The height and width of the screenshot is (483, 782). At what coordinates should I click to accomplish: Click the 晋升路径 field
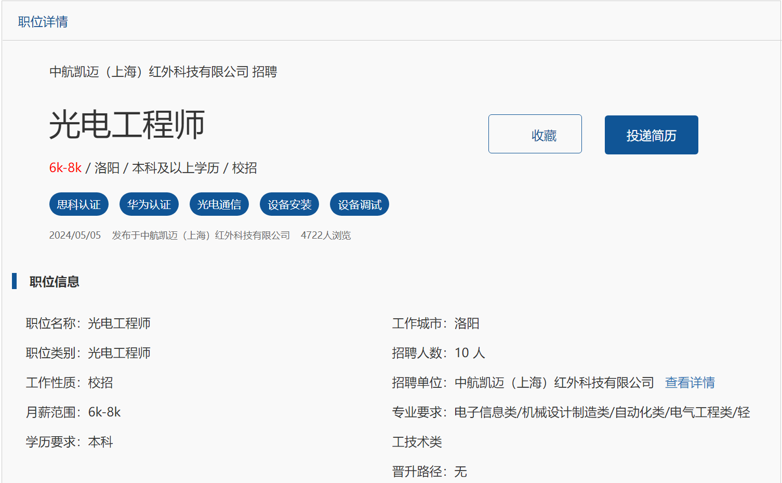429,472
